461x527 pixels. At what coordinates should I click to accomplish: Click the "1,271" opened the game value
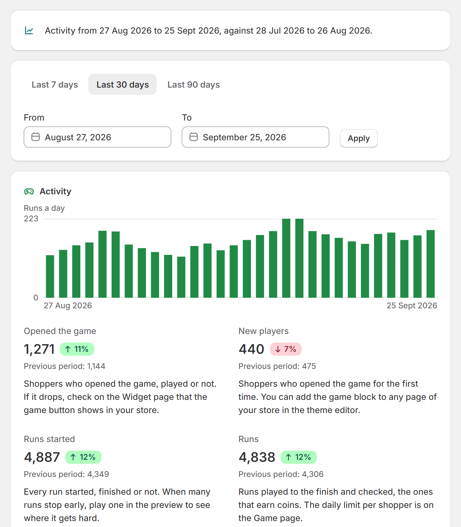coord(39,349)
